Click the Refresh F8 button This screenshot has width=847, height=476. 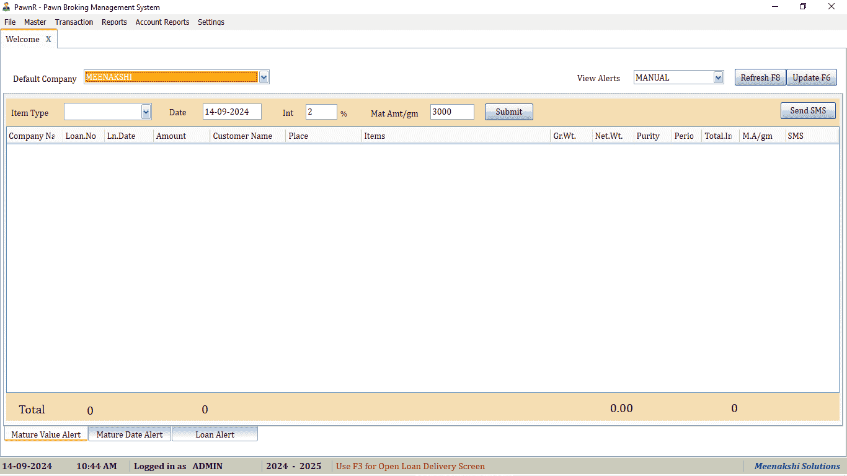(x=760, y=77)
